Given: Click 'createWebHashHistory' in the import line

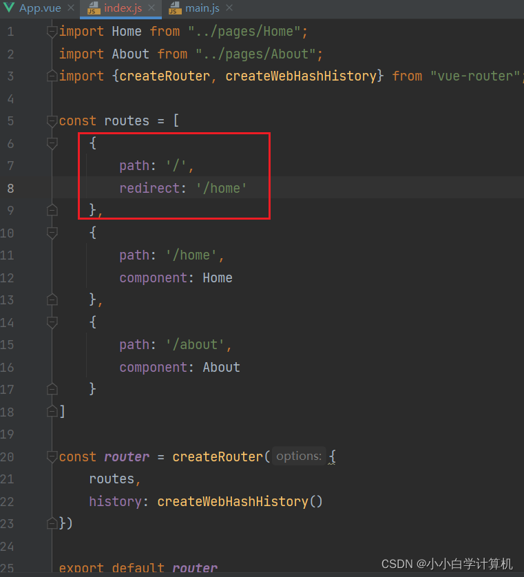Looking at the screenshot, I should tap(301, 76).
